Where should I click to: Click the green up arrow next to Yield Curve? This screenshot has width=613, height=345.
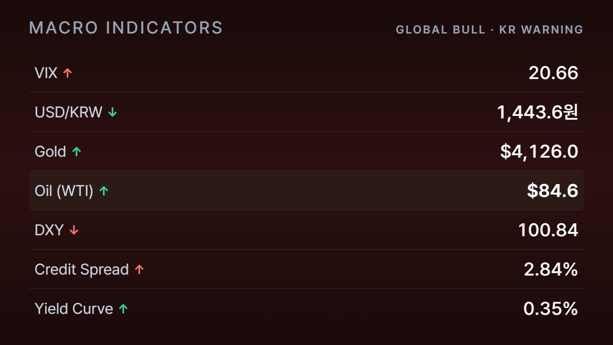coord(123,309)
